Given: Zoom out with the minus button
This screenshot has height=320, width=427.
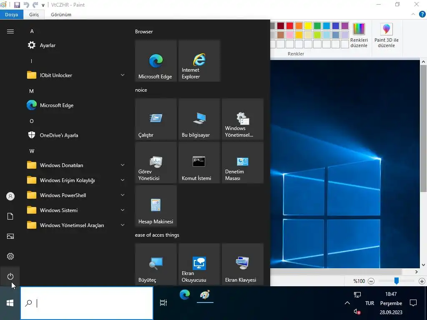Looking at the screenshot, I should [371, 281].
